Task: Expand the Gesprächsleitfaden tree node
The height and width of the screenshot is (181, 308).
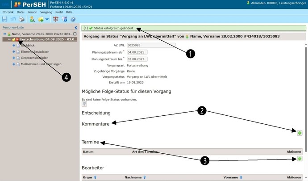Action: pos(14,58)
